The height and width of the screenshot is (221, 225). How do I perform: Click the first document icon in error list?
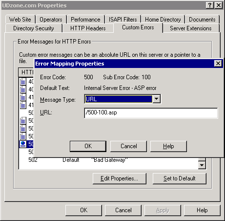tap(23, 81)
